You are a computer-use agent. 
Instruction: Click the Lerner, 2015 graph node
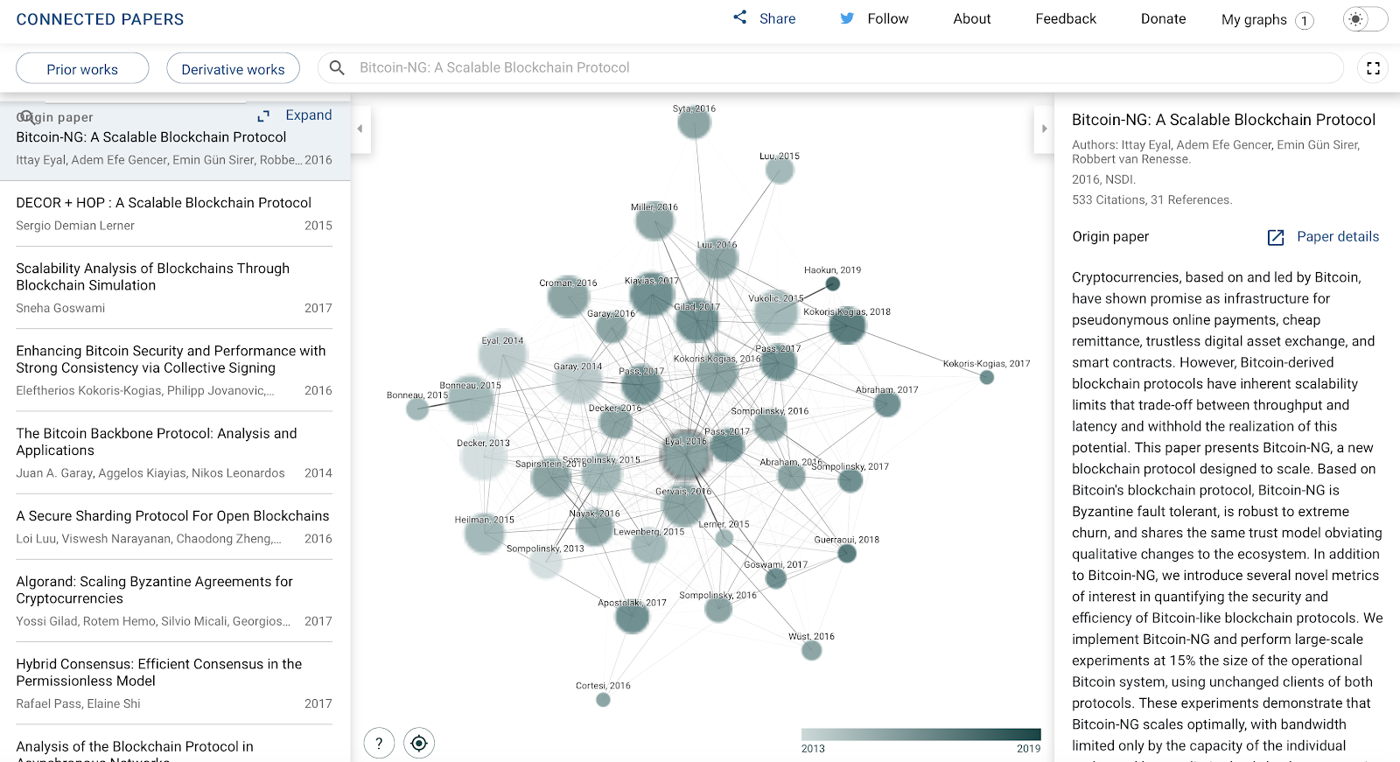click(x=724, y=538)
